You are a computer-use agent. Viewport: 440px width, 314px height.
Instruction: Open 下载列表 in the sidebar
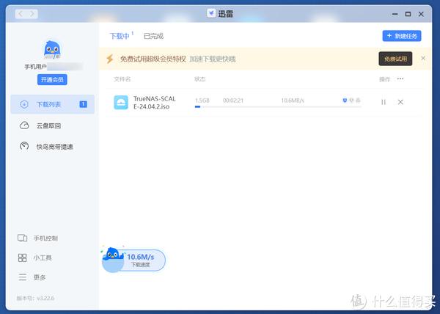click(x=53, y=104)
